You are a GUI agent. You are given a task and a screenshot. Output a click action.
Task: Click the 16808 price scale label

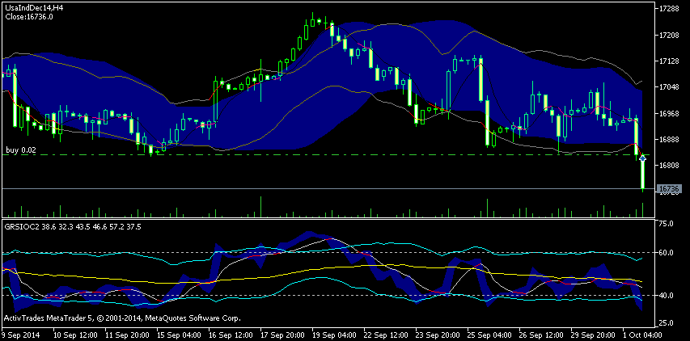point(669,165)
